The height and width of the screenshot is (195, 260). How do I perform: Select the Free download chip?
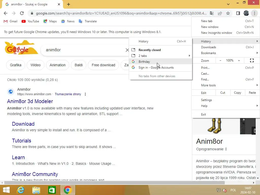pos(104,65)
